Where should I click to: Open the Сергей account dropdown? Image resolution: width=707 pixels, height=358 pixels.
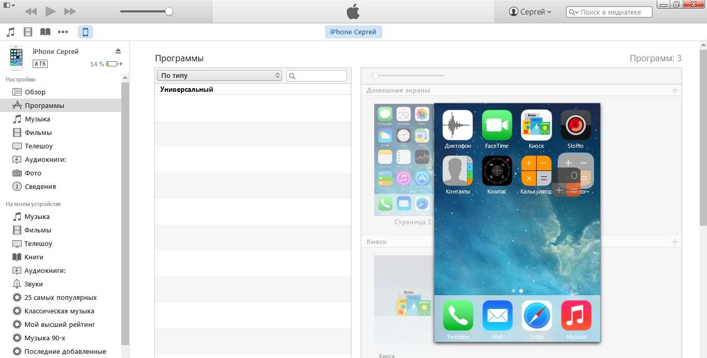(x=530, y=12)
